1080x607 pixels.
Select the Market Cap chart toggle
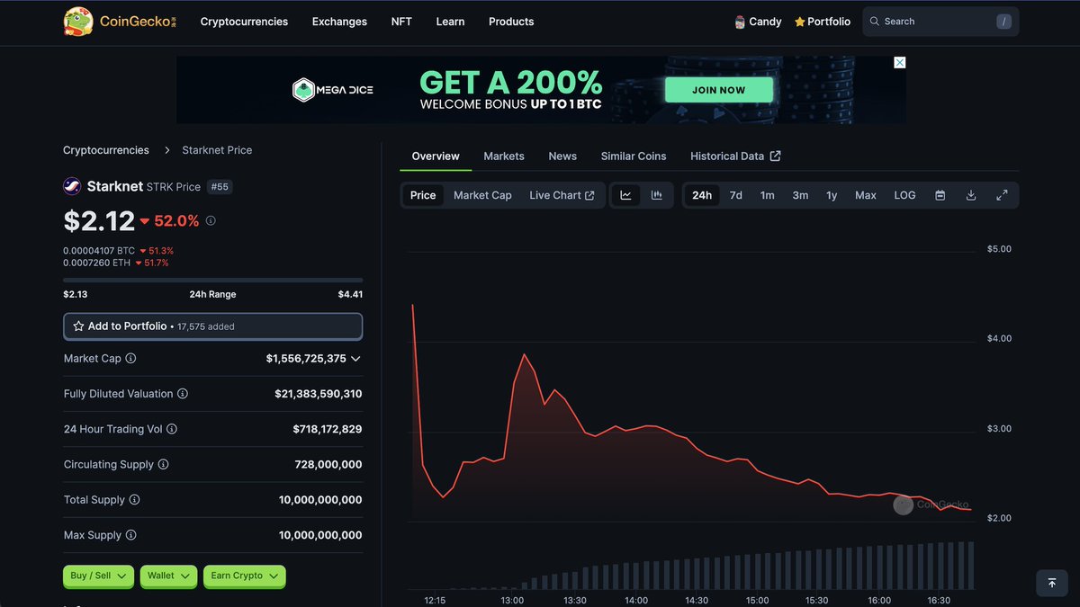[x=482, y=195]
